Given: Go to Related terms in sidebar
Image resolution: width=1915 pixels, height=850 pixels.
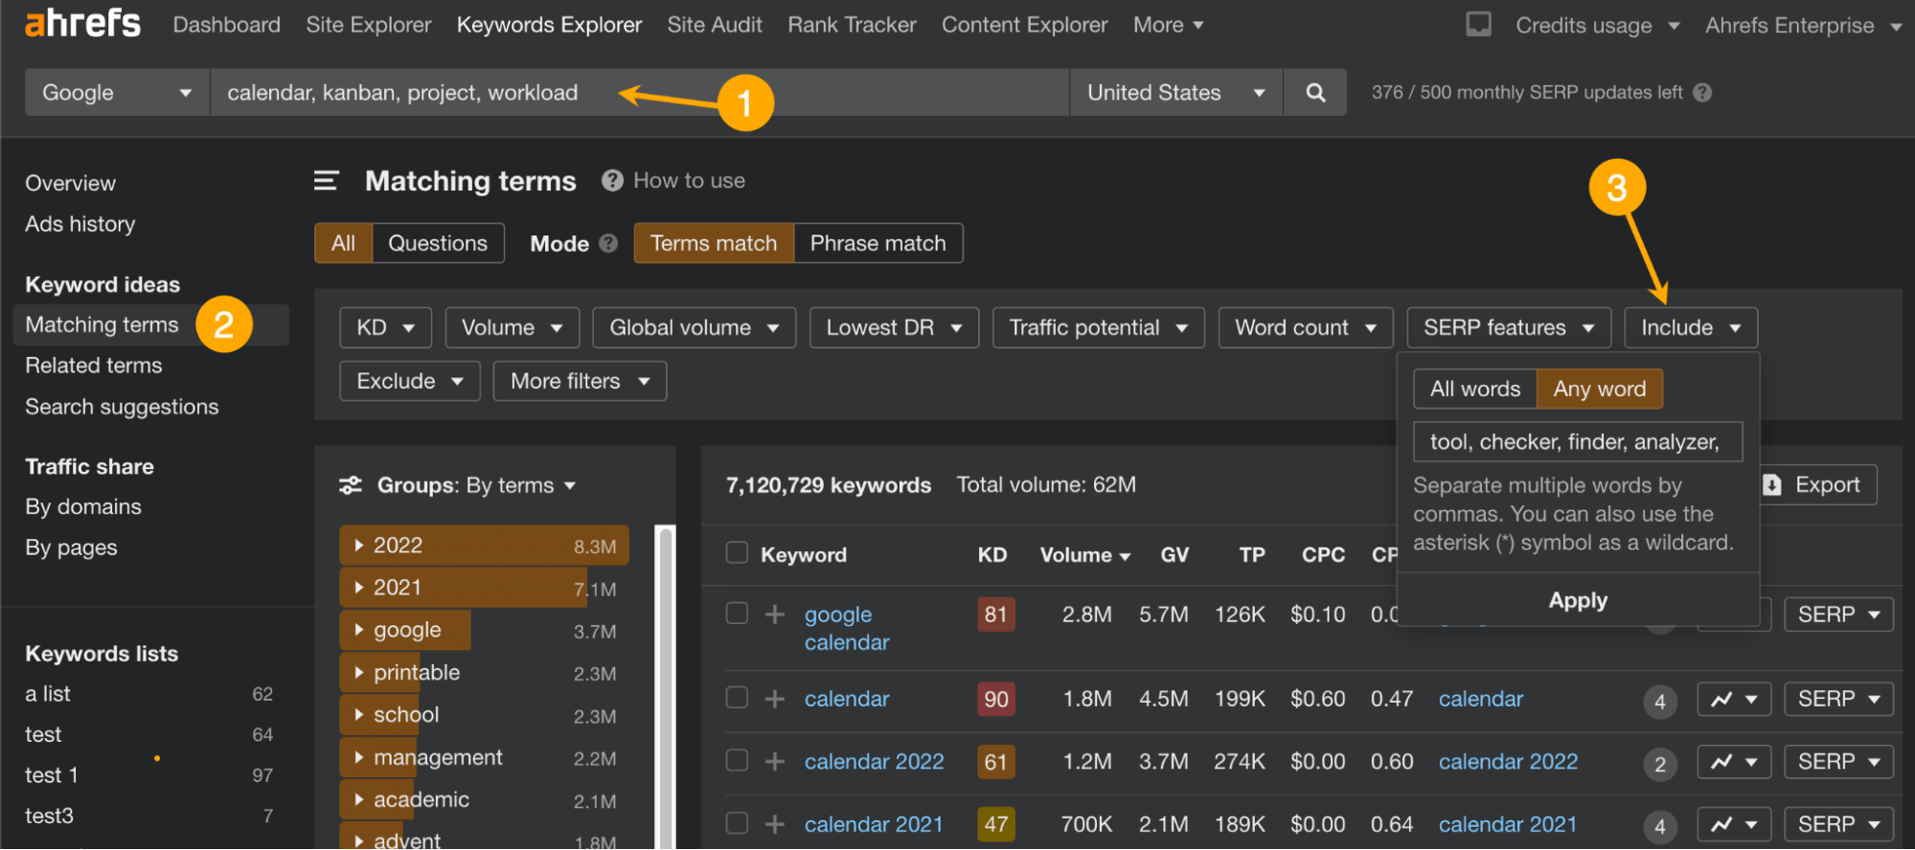Looking at the screenshot, I should [x=94, y=366].
